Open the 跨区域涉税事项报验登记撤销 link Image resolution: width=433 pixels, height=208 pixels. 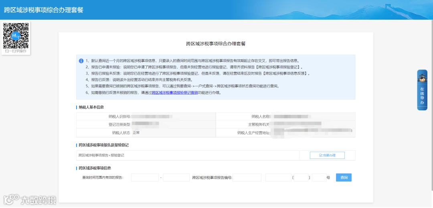174,93
